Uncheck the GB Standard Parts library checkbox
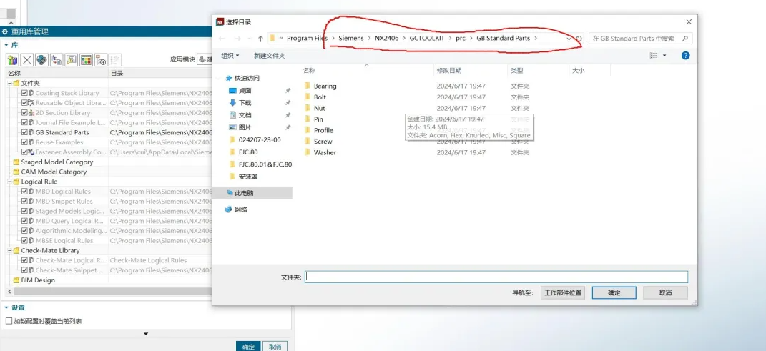 coord(25,132)
